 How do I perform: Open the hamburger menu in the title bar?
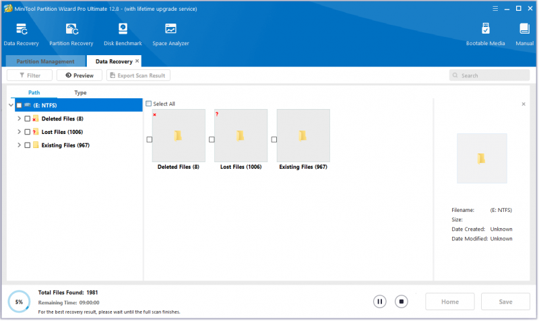tap(495, 9)
